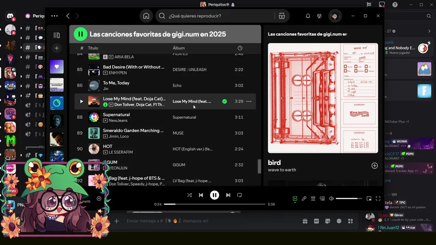Select track 'Supernatural' row title
The height and width of the screenshot is (245, 436).
coord(116,115)
